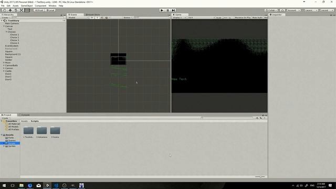336x189 pixels.
Task: Open the Project Create dropdown
Action: [x=6, y=118]
